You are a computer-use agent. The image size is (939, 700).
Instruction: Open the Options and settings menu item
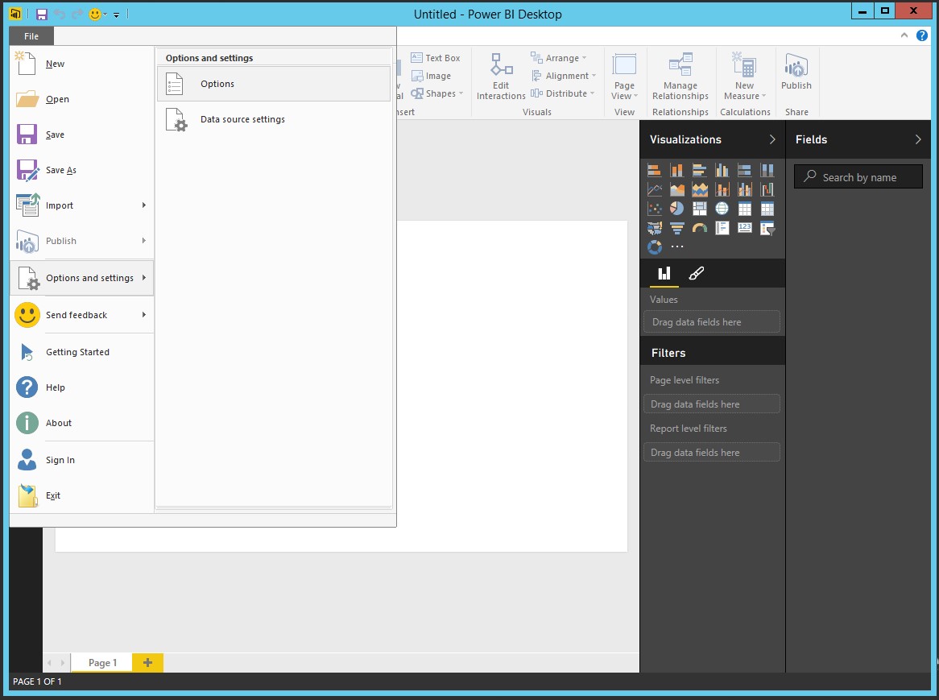pyautogui.click(x=82, y=278)
